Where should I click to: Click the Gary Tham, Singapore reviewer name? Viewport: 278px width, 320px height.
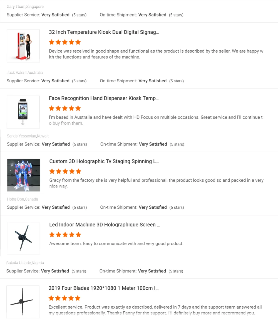(25, 7)
